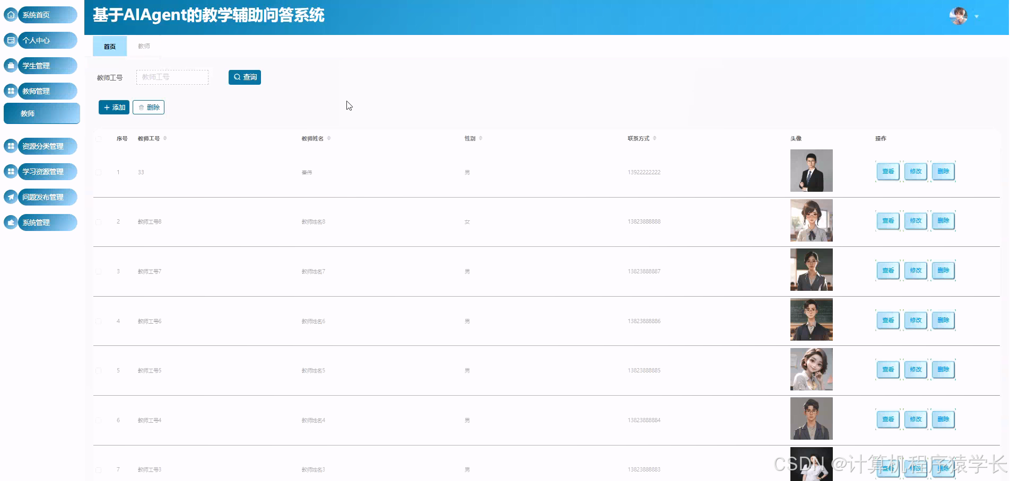Open 问题发布管理 paper-plane icon
This screenshot has width=1010, height=481.
coord(11,197)
